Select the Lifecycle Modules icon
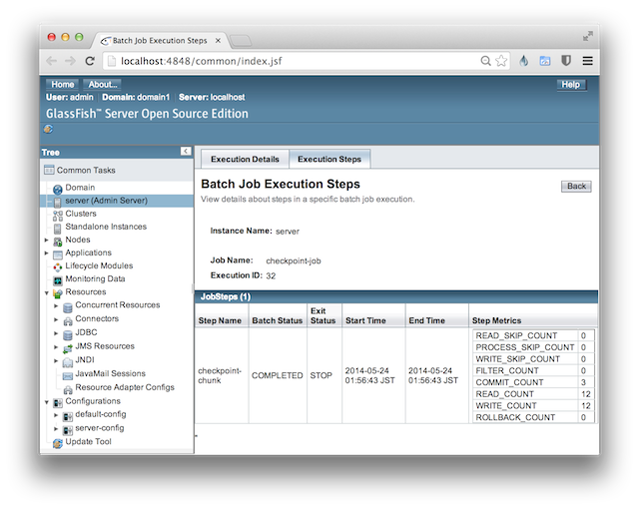 pyautogui.click(x=58, y=266)
